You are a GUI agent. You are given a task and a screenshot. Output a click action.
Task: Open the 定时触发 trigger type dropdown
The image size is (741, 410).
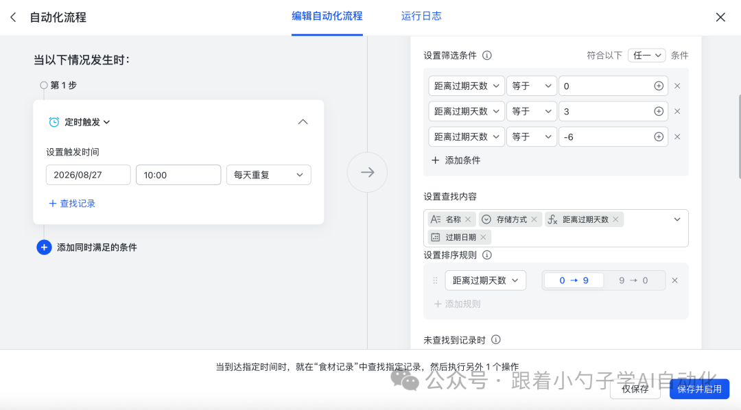[x=87, y=122]
